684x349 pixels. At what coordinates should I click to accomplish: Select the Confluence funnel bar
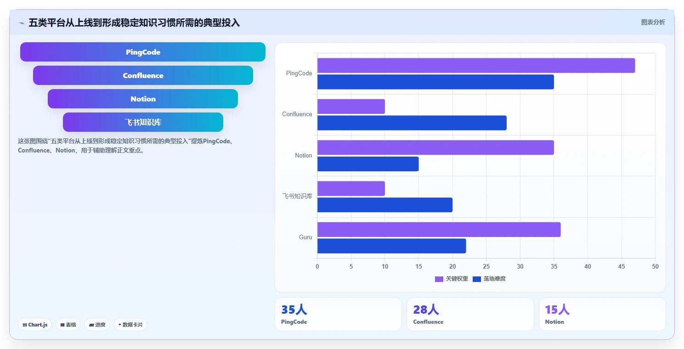point(143,75)
